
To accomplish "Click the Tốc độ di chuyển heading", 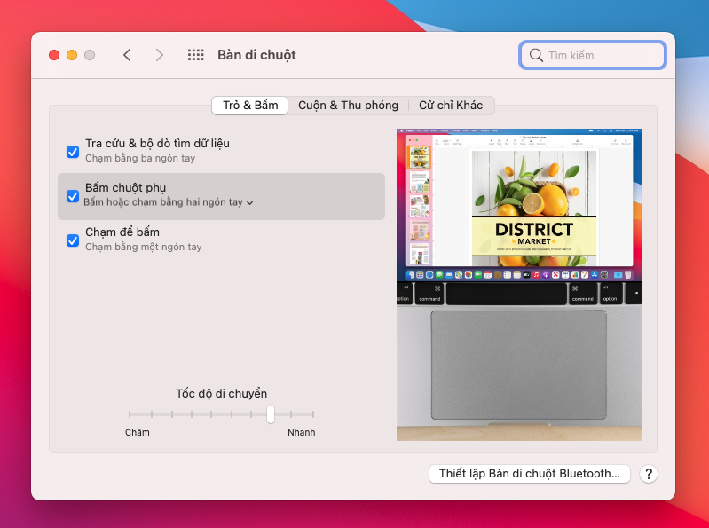I will click(x=222, y=394).
